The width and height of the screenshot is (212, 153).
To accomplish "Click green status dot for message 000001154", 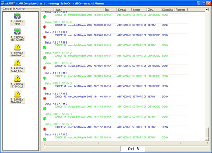I will (45, 119).
